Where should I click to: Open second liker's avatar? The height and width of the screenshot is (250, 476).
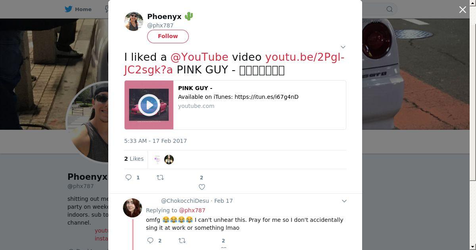click(x=169, y=160)
